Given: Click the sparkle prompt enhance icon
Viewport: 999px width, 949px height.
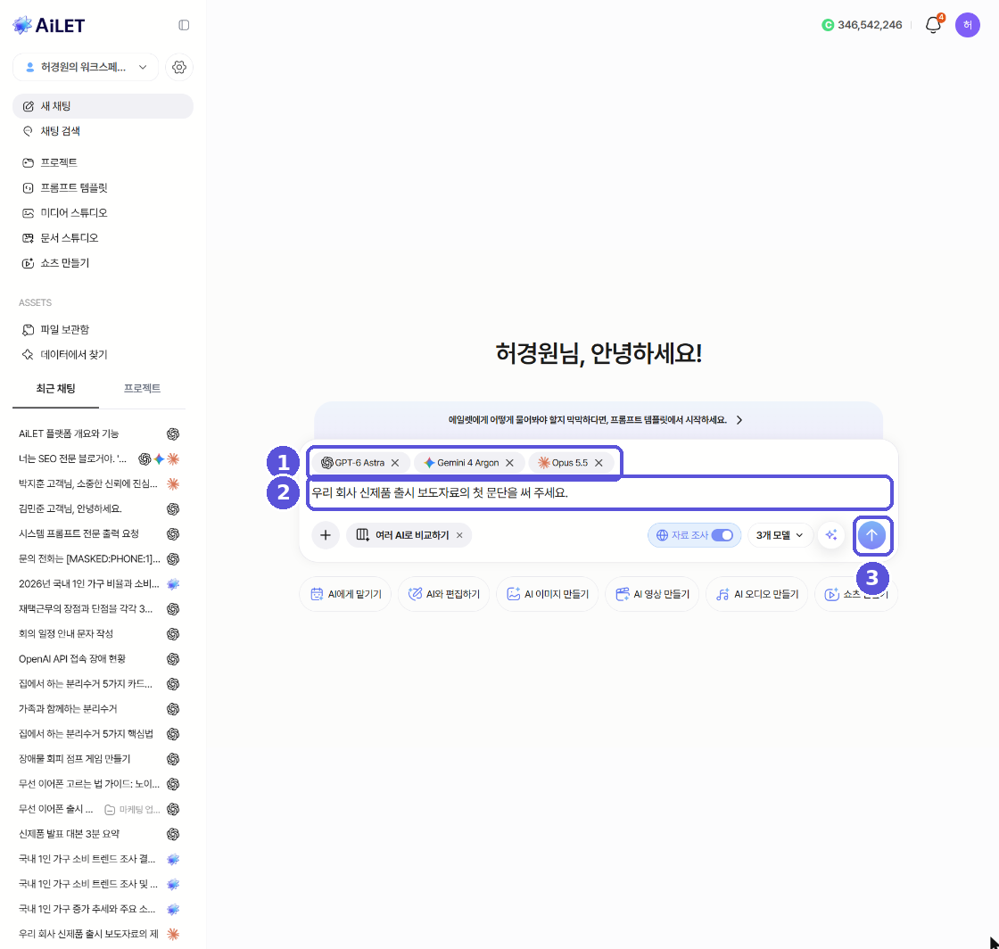Looking at the screenshot, I should tap(831, 535).
